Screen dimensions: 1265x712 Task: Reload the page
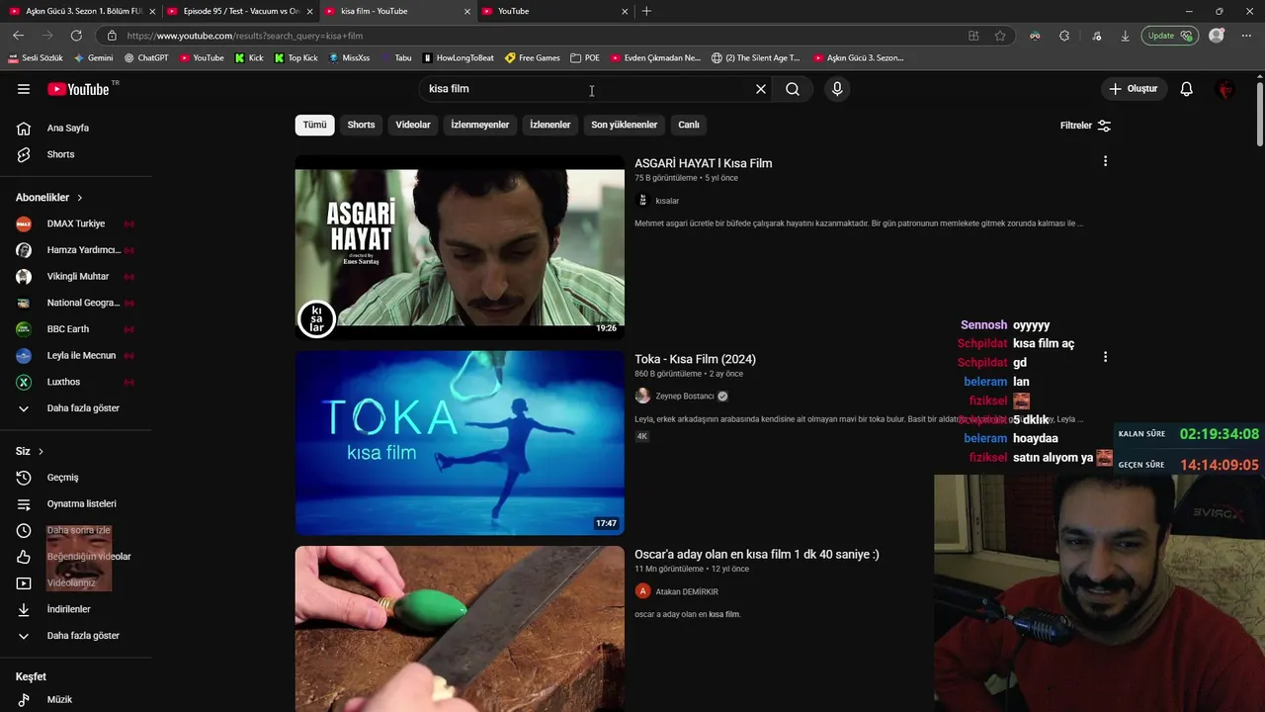76,36
